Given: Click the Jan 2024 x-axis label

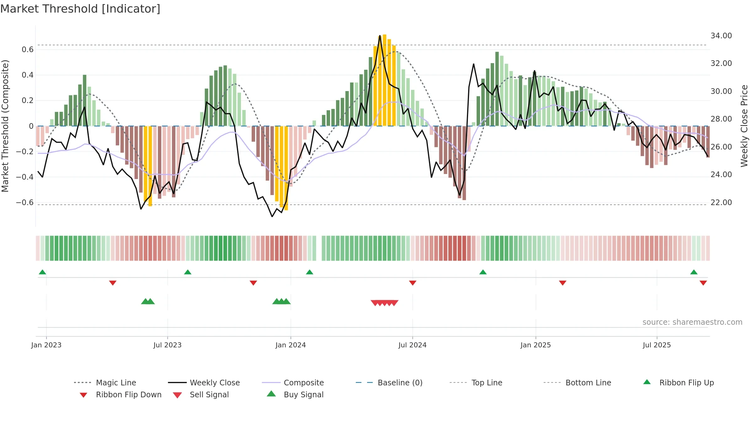Looking at the screenshot, I should click(x=291, y=345).
